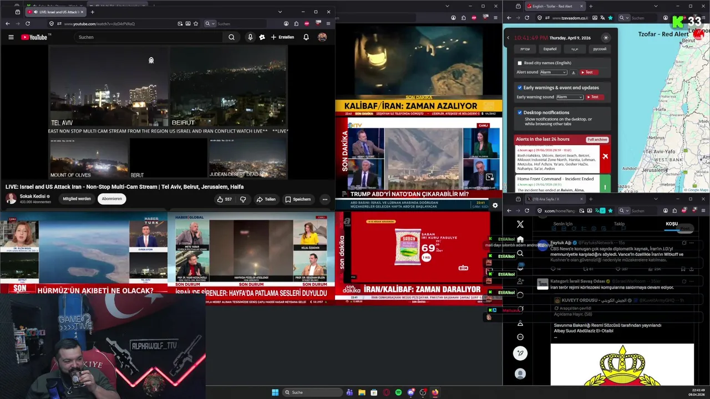
Task: Open Spotify from the taskbar
Action: 398,392
